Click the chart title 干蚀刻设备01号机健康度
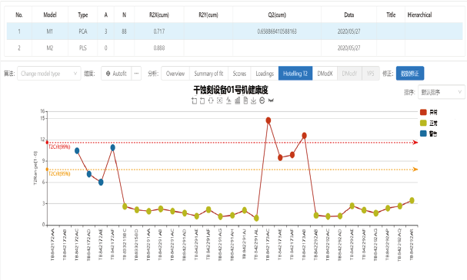The width and height of the screenshot is (467, 280). 231,90
